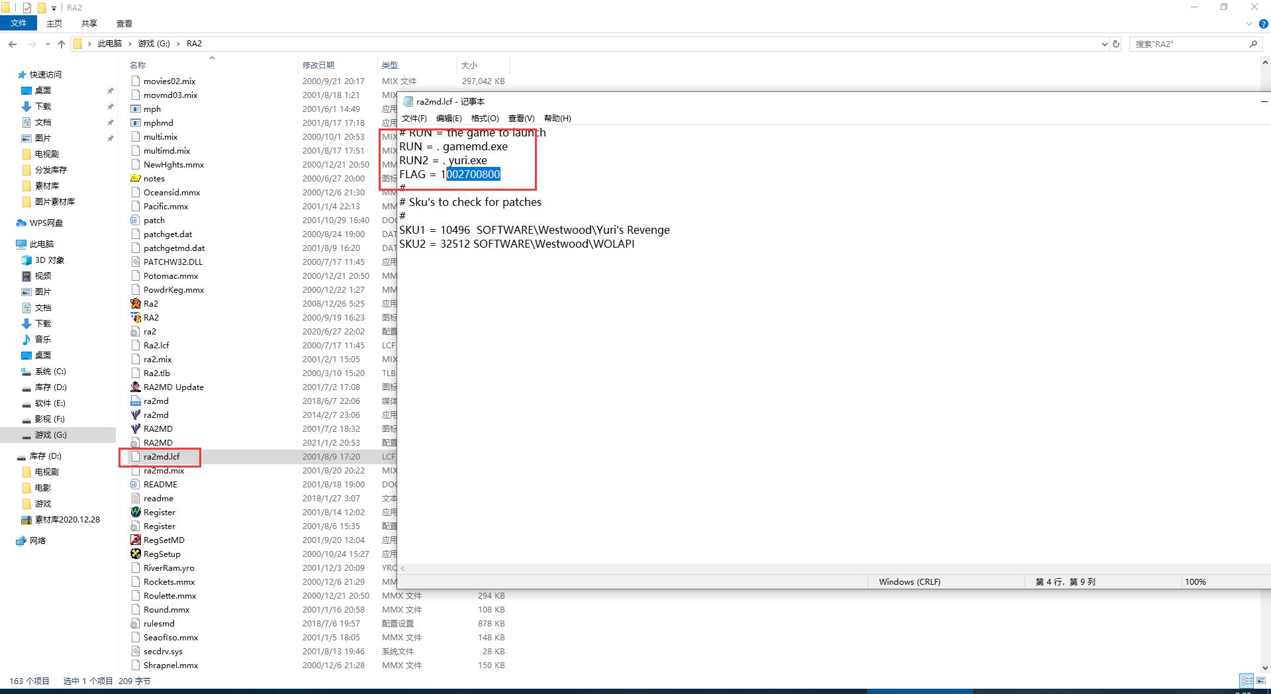This screenshot has width=1271, height=694.
Task: Navigate to 游戏 (G:) via the breadcrumb
Action: [x=154, y=43]
